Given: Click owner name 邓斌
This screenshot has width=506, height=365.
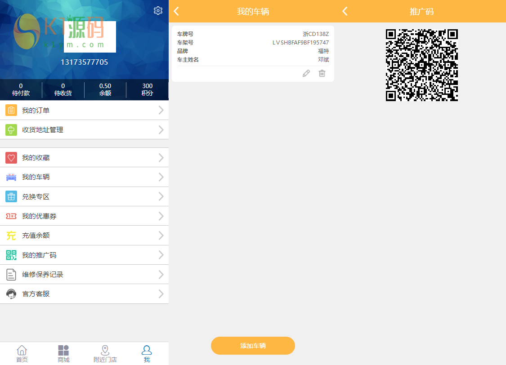Looking at the screenshot, I should tap(323, 60).
